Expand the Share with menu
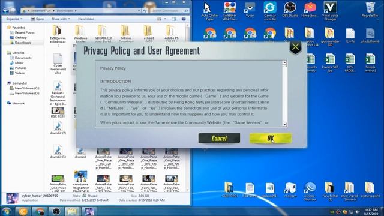The width and height of the screenshot is (384, 216). coord(61,19)
